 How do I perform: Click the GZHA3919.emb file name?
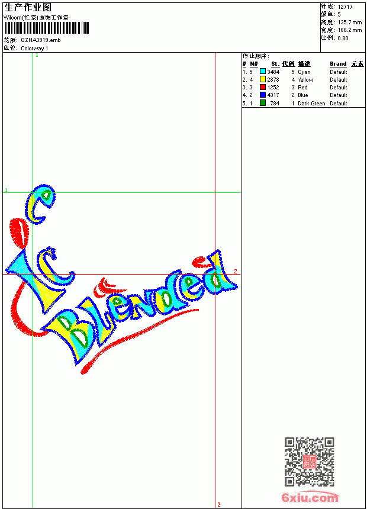click(x=41, y=40)
